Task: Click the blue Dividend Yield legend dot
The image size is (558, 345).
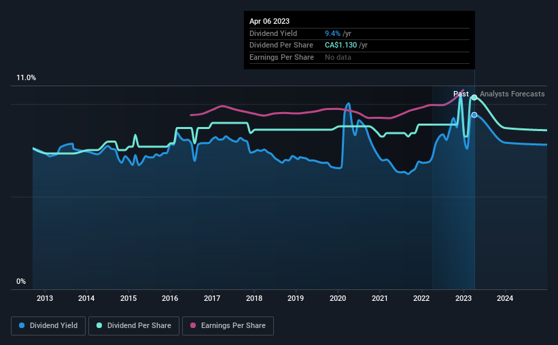Action: point(22,325)
